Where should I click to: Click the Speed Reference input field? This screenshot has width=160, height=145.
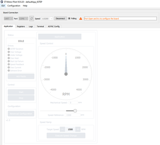point(72,115)
